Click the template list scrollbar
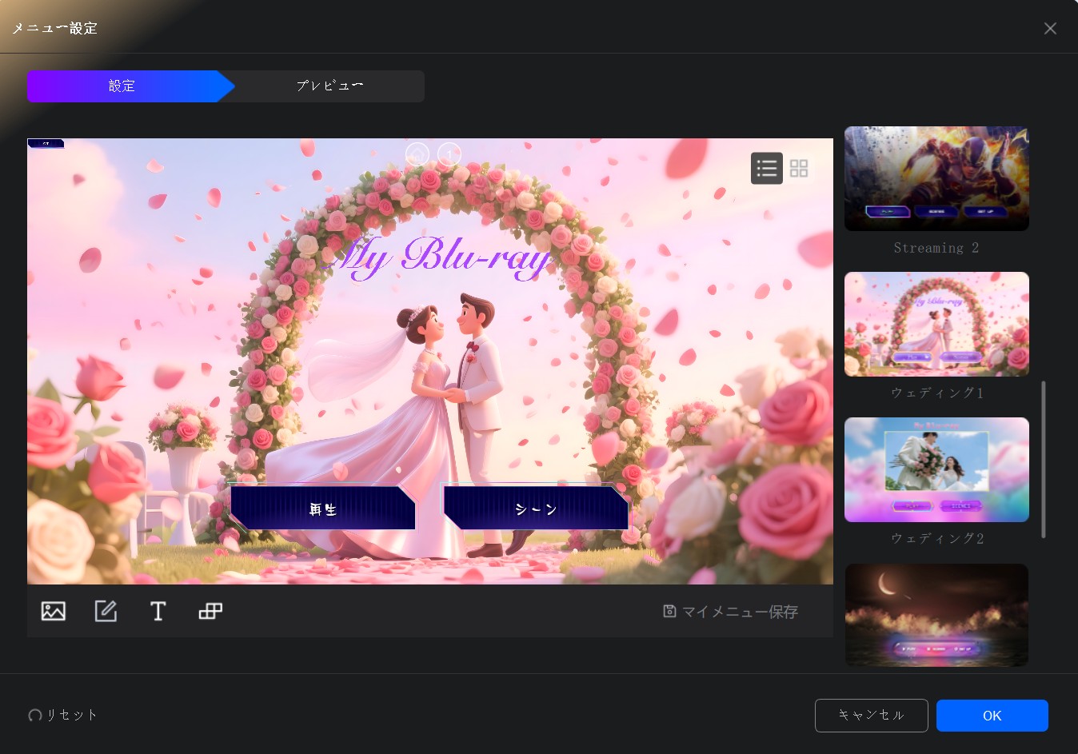Image resolution: width=1078 pixels, height=754 pixels. pos(1044,460)
